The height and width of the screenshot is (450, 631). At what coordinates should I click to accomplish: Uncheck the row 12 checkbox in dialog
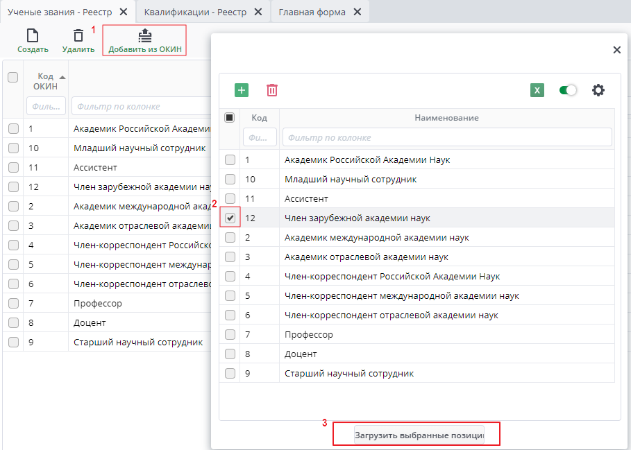[230, 218]
